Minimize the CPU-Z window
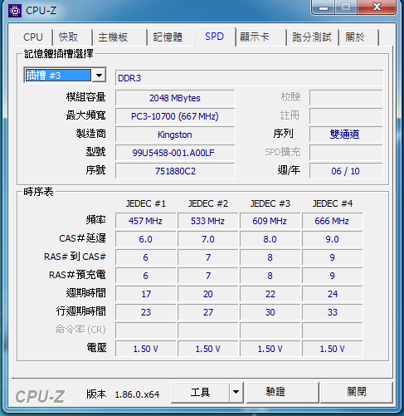The width and height of the screenshot is (404, 416). click(x=324, y=7)
